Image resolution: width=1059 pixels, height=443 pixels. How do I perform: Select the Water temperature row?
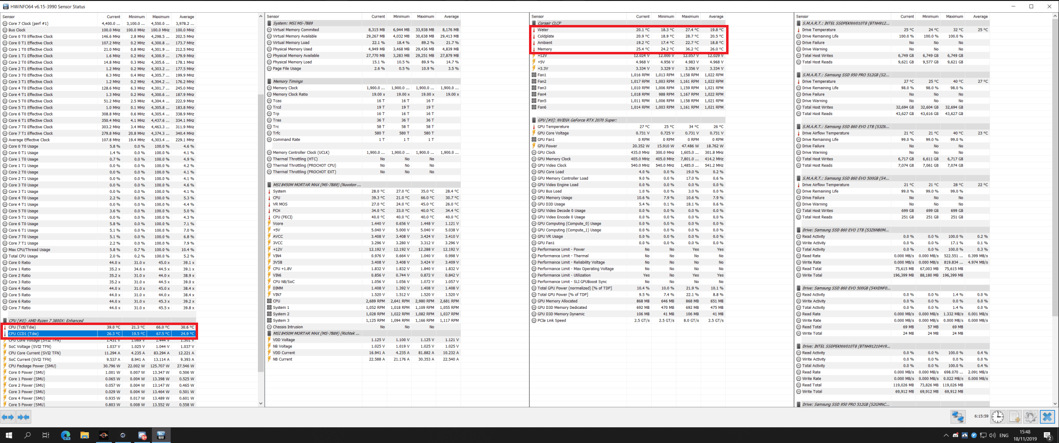click(629, 30)
